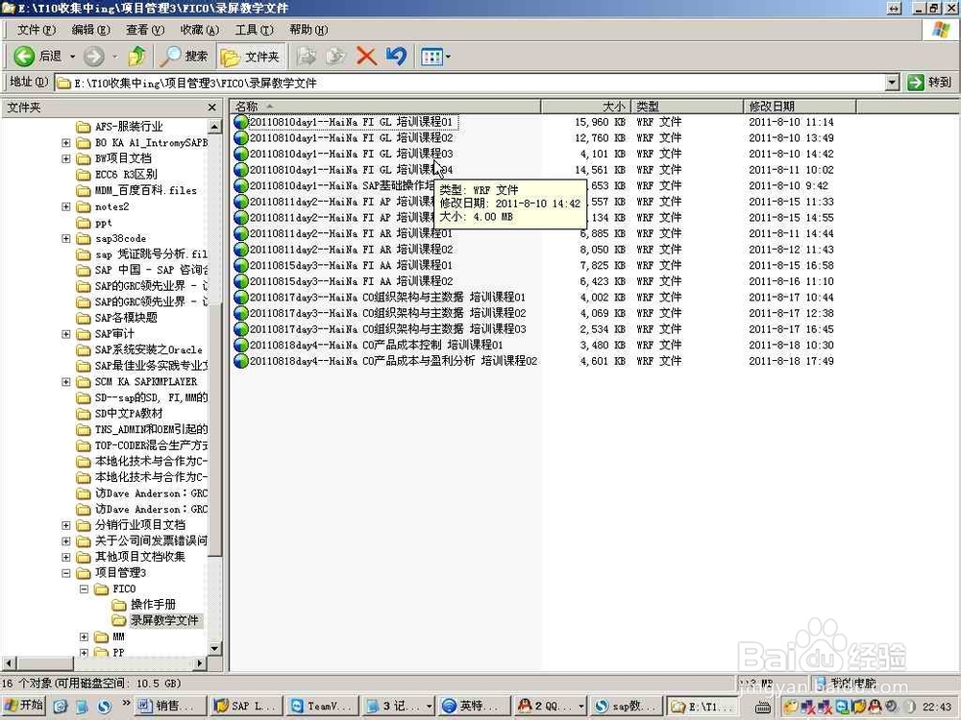Select file icon of CO组织架构与主数据 培训课程02
The width and height of the screenshot is (961, 720).
coord(241,313)
